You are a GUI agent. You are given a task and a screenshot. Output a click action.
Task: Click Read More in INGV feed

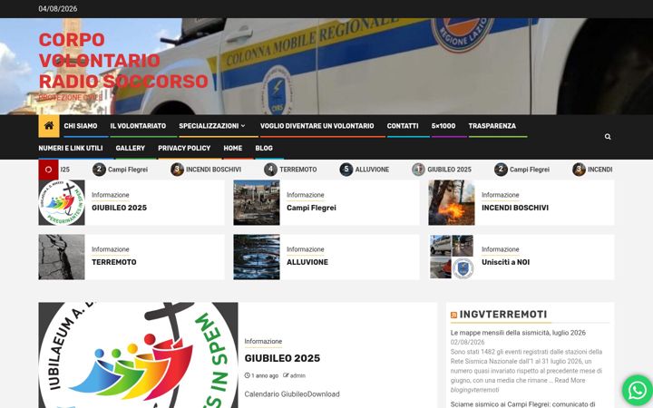point(570,380)
